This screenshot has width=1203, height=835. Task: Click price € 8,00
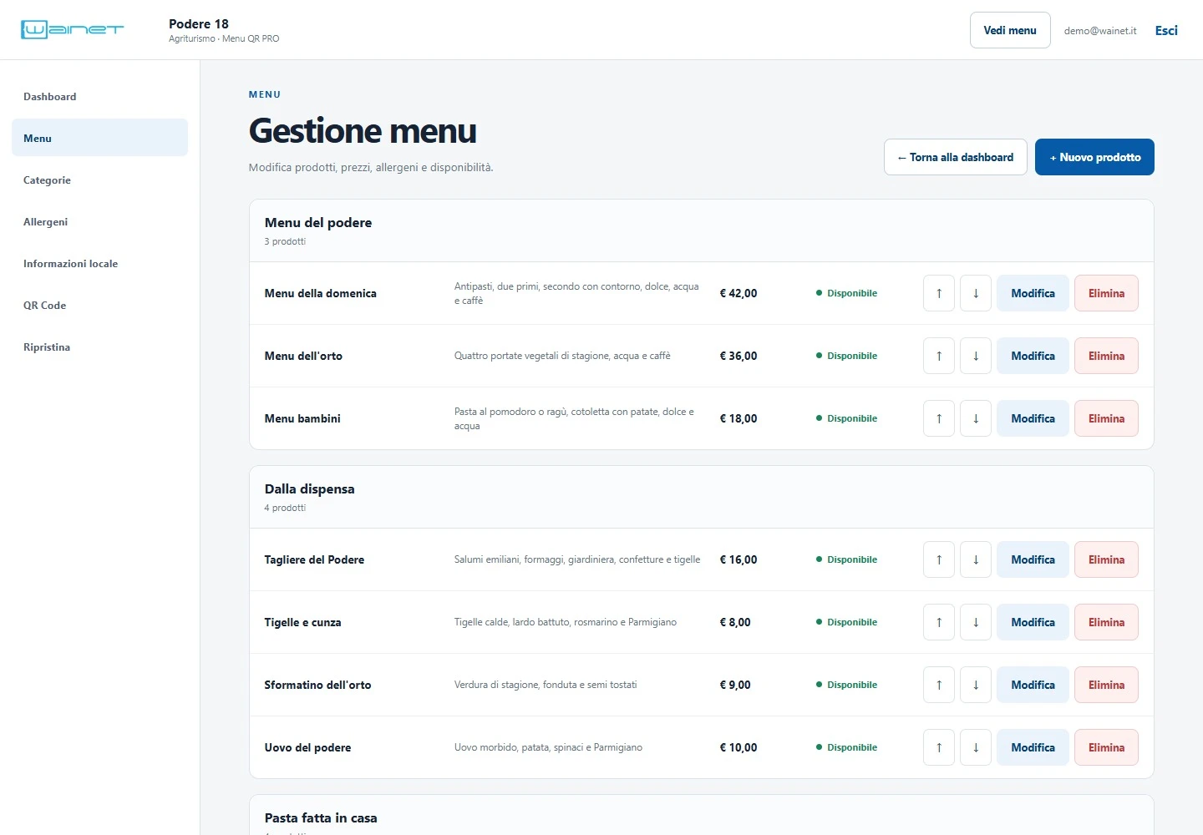click(x=735, y=622)
